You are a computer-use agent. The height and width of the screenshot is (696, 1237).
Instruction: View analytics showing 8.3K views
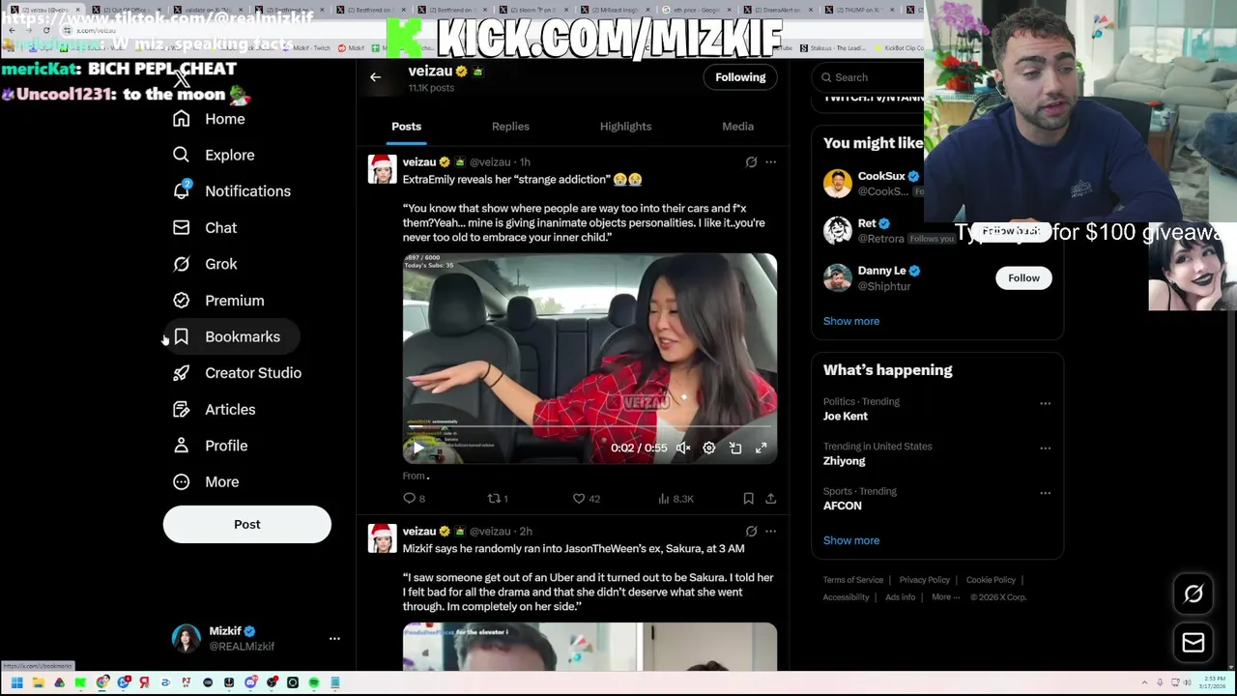(x=676, y=499)
